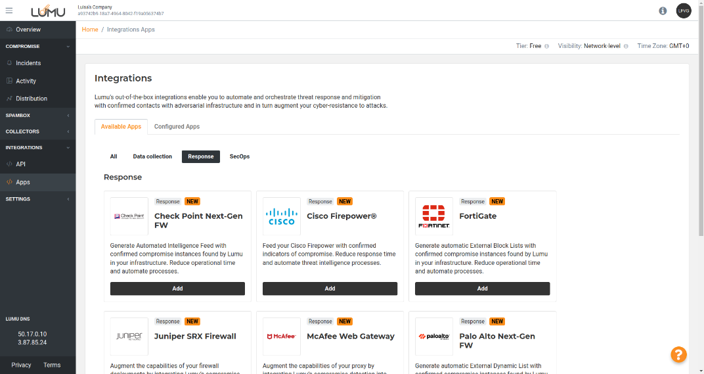The width and height of the screenshot is (704, 374).
Task: Click the Cisco logo thumbnail
Action: tap(282, 216)
